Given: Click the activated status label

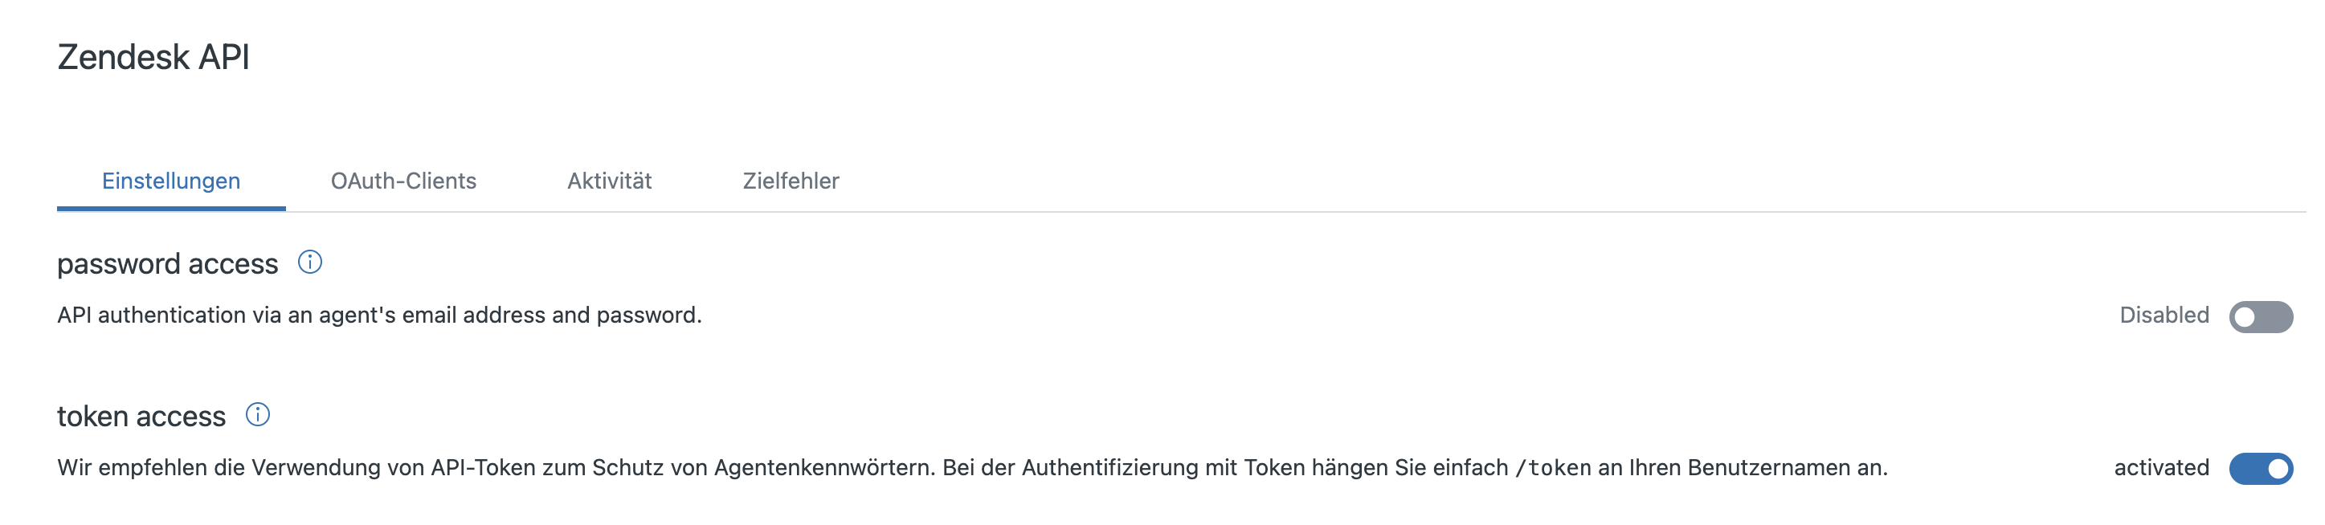Looking at the screenshot, I should click(2161, 467).
